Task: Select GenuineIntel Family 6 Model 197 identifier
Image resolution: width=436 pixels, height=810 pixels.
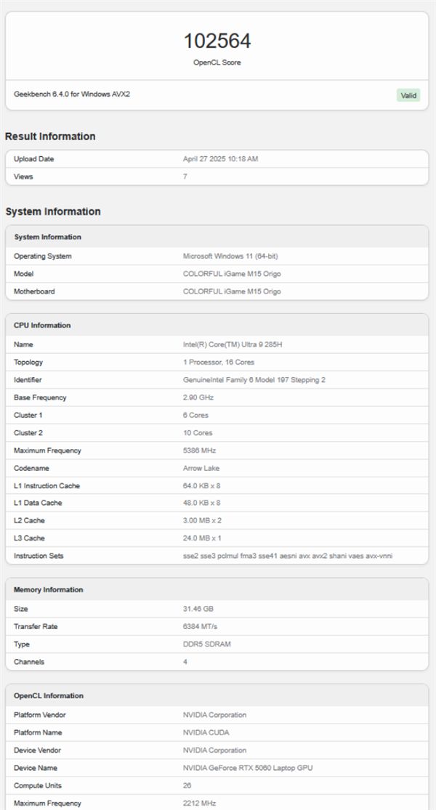Action: [254, 380]
